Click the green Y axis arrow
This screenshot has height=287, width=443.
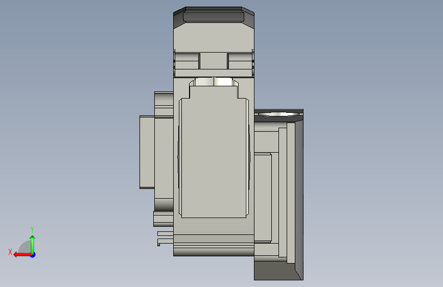coord(33,244)
